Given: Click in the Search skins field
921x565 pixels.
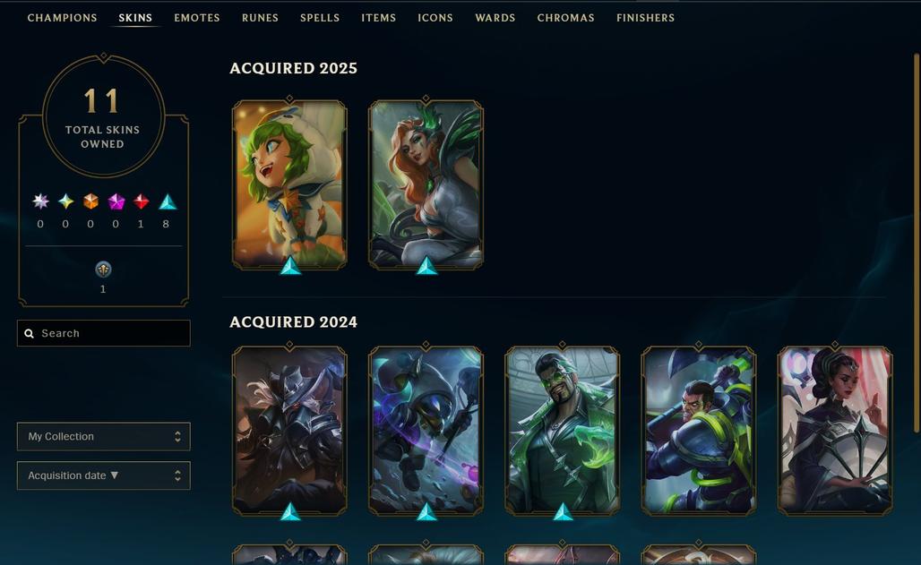Looking at the screenshot, I should point(103,333).
